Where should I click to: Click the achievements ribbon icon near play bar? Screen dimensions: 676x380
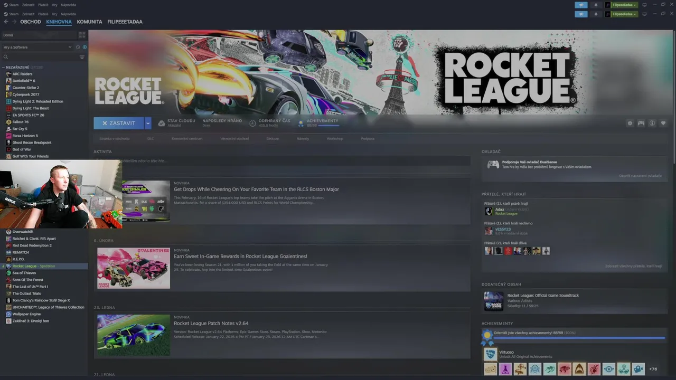tap(301, 123)
